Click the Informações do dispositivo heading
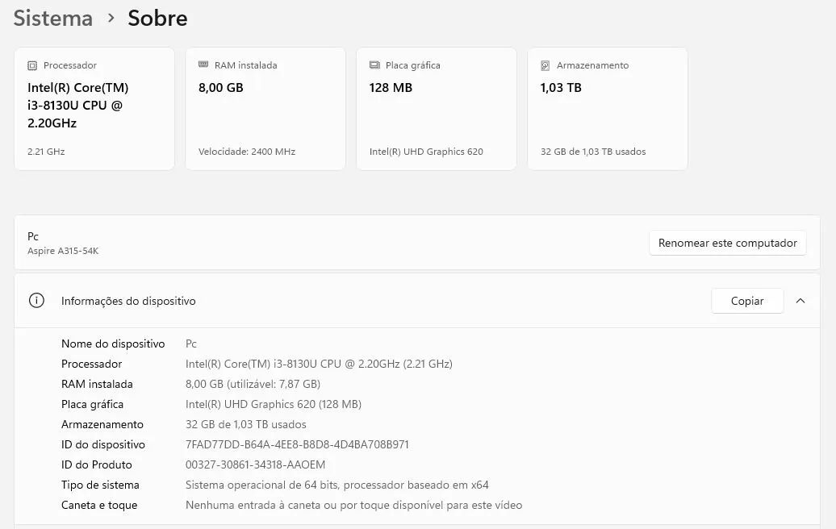 (128, 301)
